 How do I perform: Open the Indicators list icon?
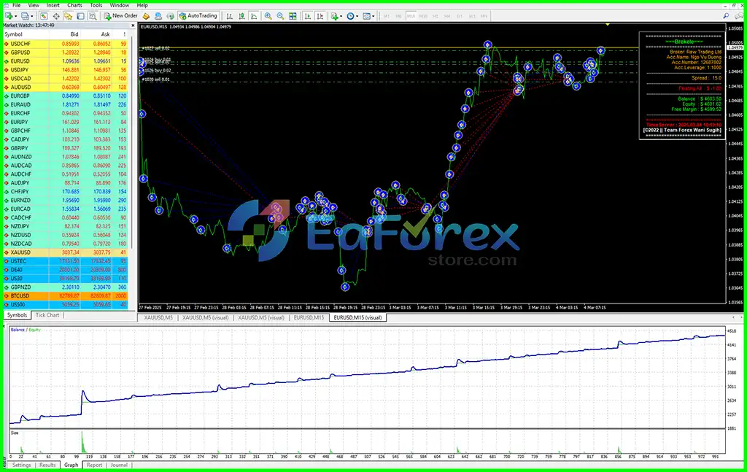tap(335, 16)
